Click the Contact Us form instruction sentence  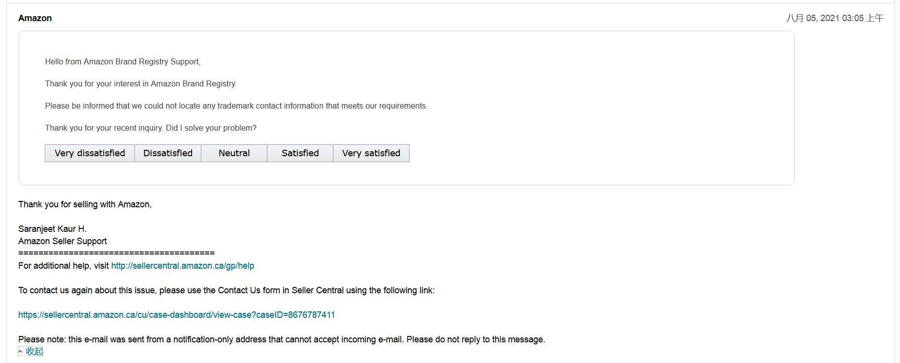pos(226,290)
